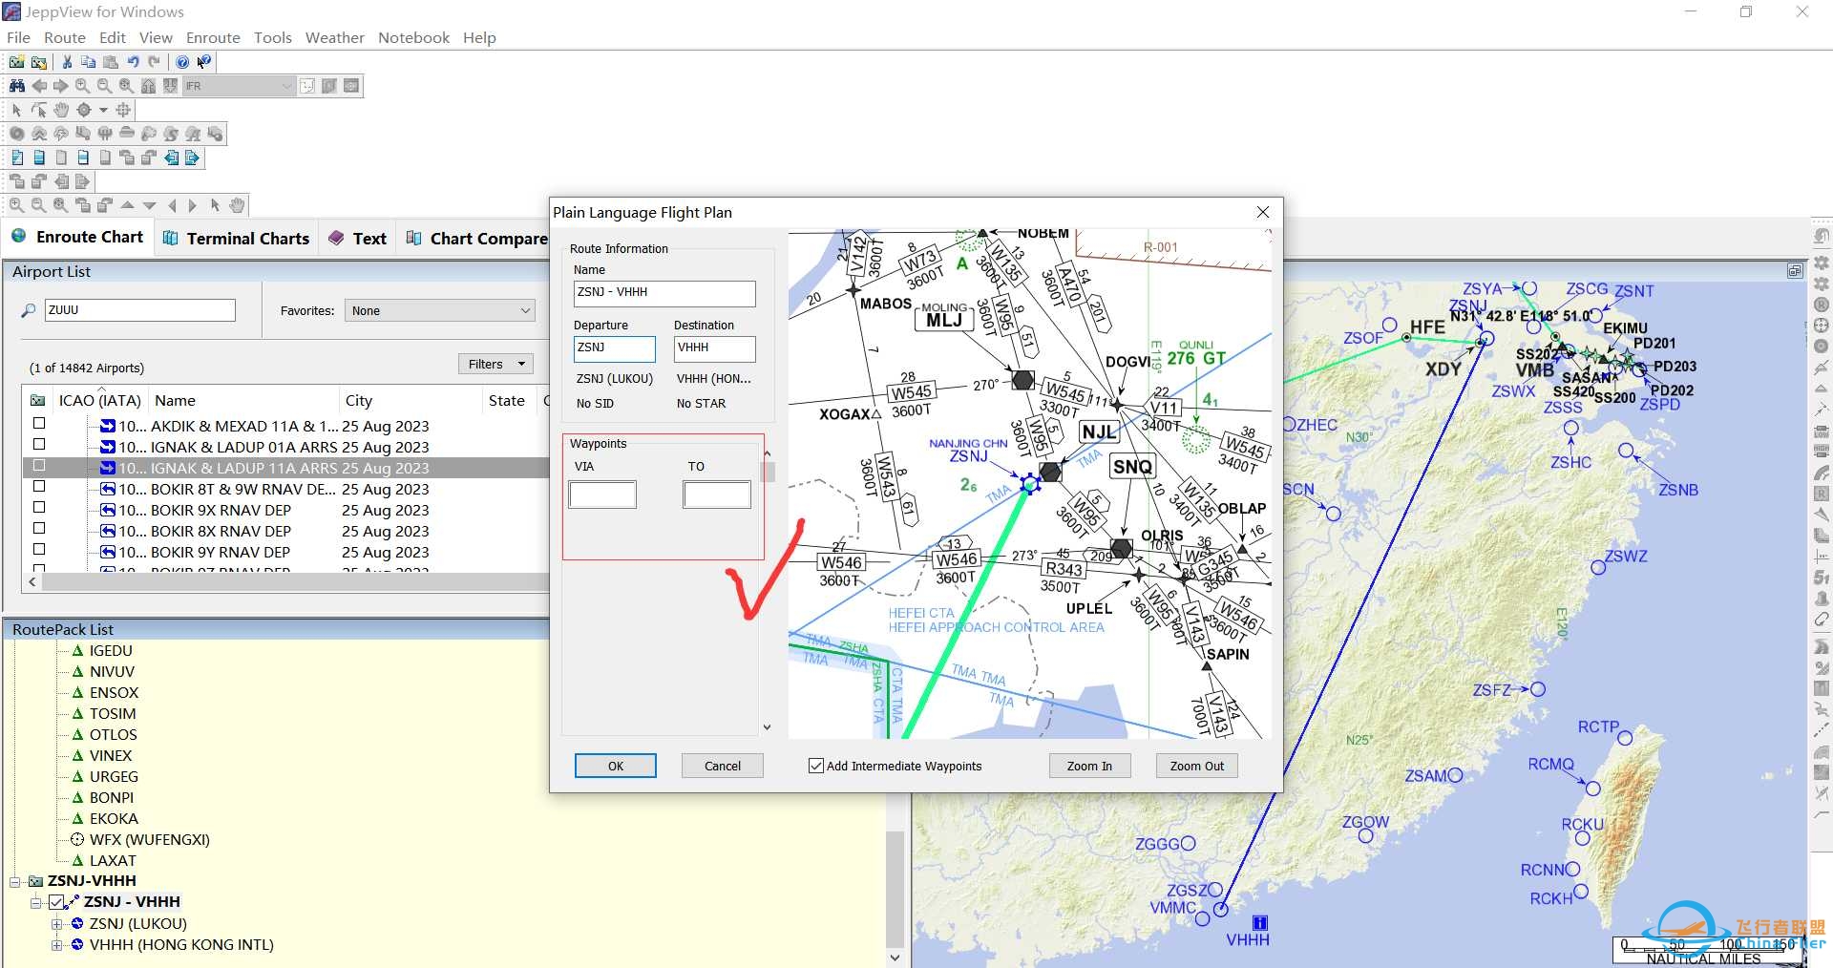Screen dimensions: 1833x968
Task: Click the blue next chart page icon
Action: click(192, 158)
